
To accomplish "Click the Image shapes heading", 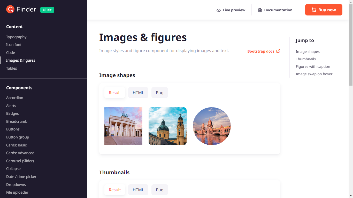I will tap(117, 75).
